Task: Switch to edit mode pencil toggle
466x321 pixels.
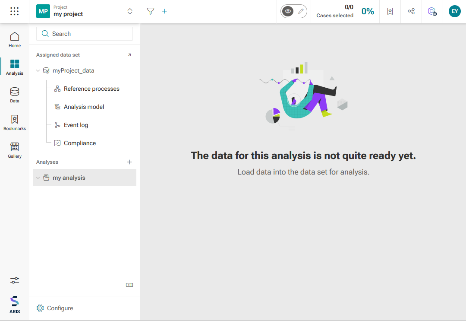Action: pyautogui.click(x=301, y=11)
